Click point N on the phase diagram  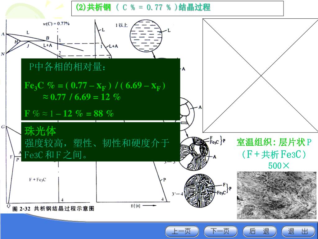2,54
